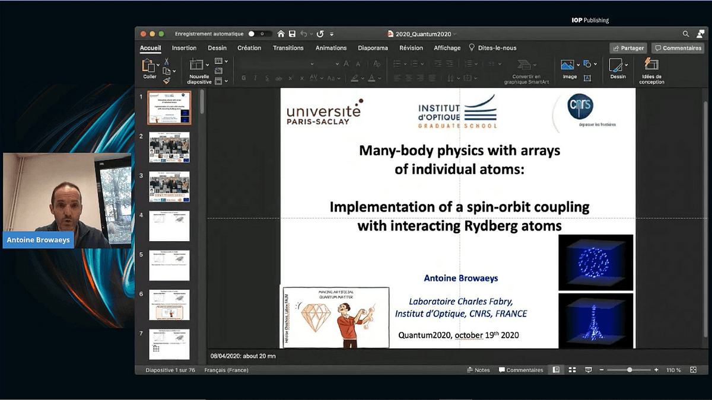The image size is (712, 400).
Task: Click notes text '08/04/2020: about 20 mn'
Action: [243, 356]
